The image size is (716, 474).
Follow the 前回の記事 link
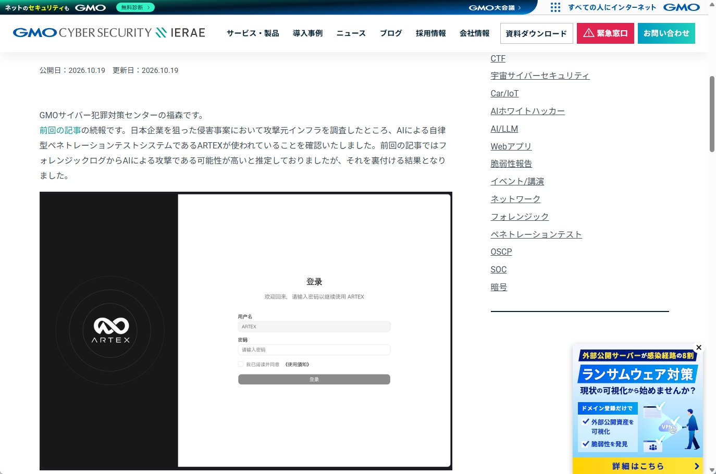point(60,130)
